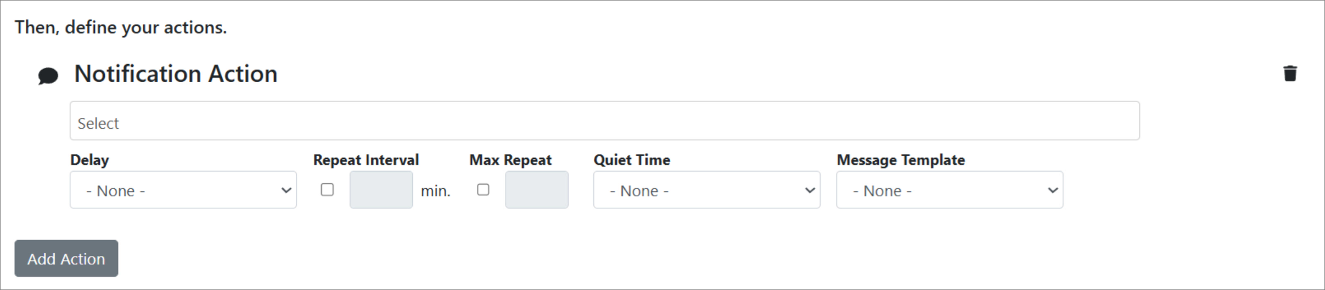
Task: Click the "Then, define your actions." text
Action: click(121, 27)
